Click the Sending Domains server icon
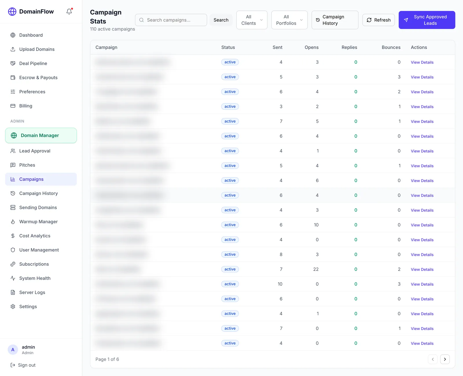This screenshot has height=376, width=463. 13,208
